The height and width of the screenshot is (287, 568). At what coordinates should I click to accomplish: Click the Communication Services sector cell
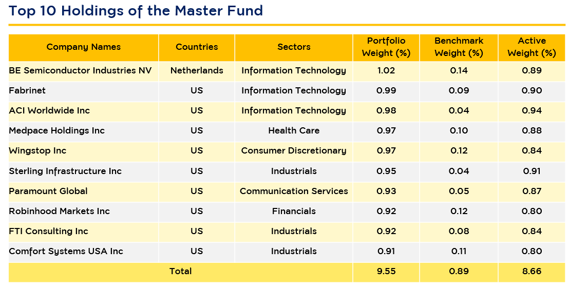coord(294,191)
